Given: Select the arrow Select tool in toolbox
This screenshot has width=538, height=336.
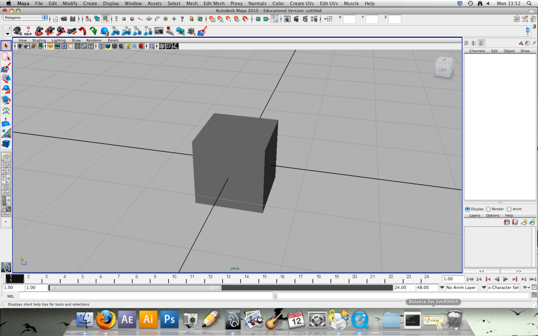Looking at the screenshot, I should (6, 46).
